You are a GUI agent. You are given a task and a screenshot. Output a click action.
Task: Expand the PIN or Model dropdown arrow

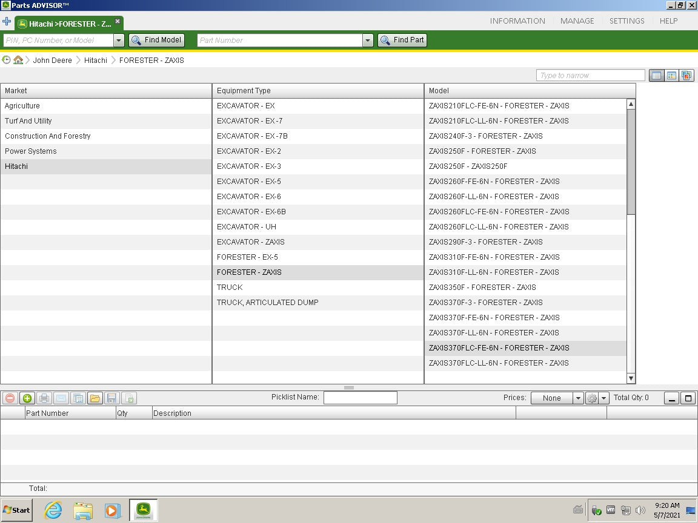(119, 41)
